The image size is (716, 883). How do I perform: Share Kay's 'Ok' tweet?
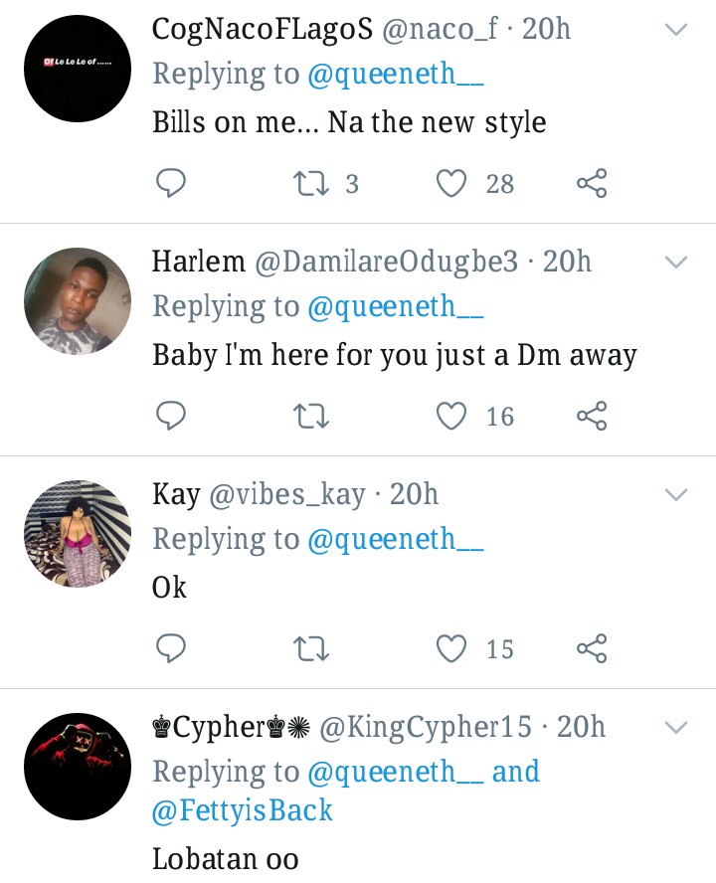point(592,649)
